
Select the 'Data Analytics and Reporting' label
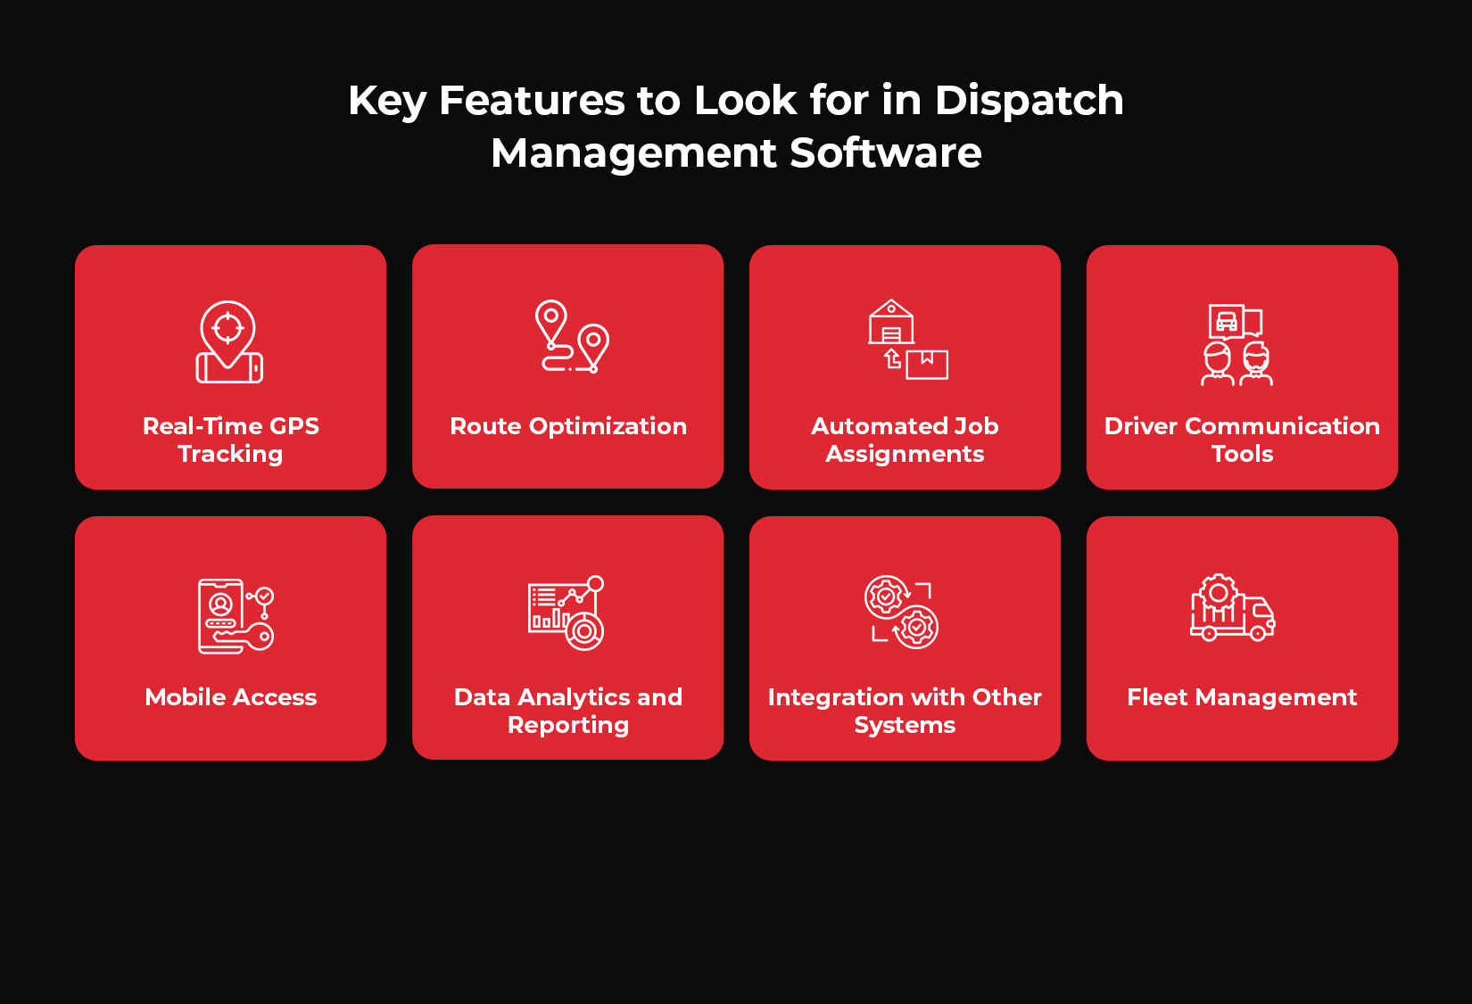pyautogui.click(x=568, y=711)
